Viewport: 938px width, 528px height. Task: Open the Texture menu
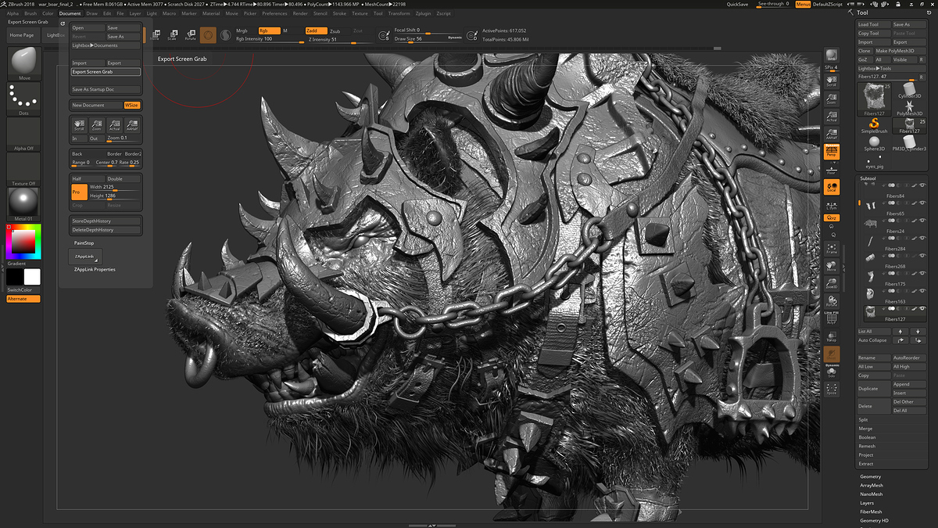tap(360, 13)
